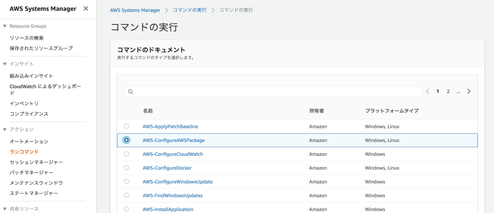Go to previous page arrow
This screenshot has width=494, height=213.
coord(427,91)
